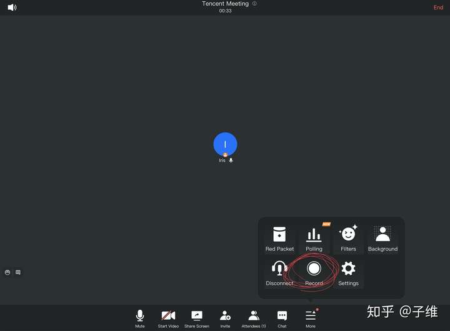Open virtual Background option

coord(383,239)
